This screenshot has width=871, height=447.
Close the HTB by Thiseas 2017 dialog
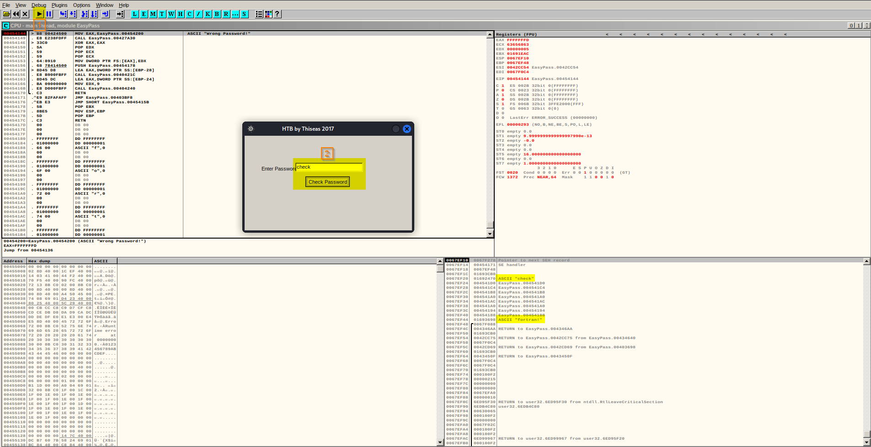pyautogui.click(x=407, y=129)
